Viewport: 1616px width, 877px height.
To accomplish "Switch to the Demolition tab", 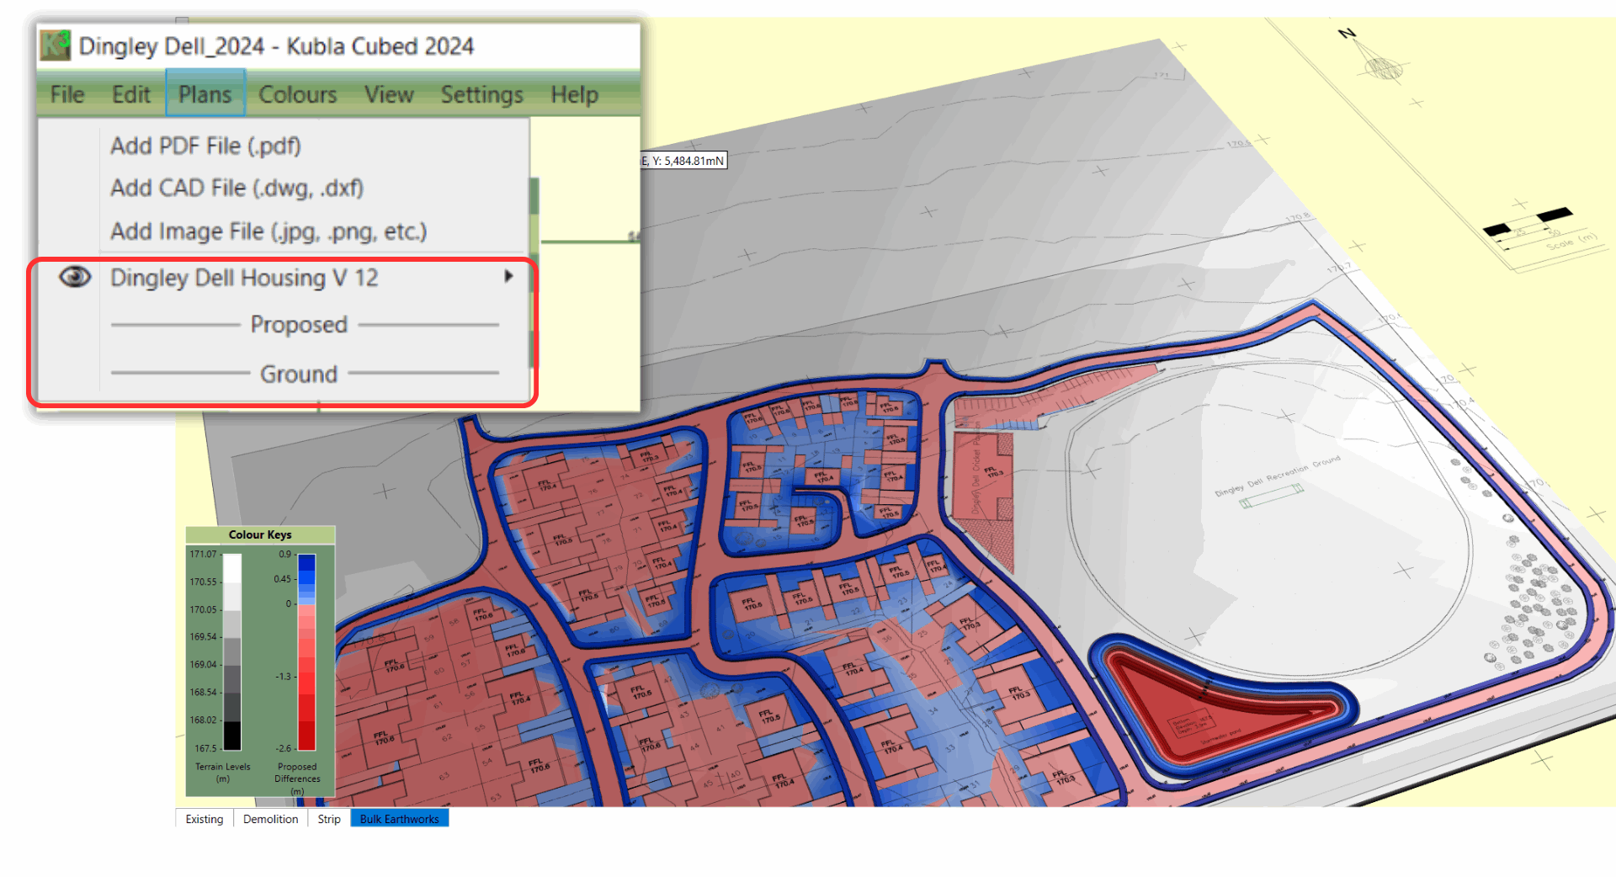I will (270, 819).
